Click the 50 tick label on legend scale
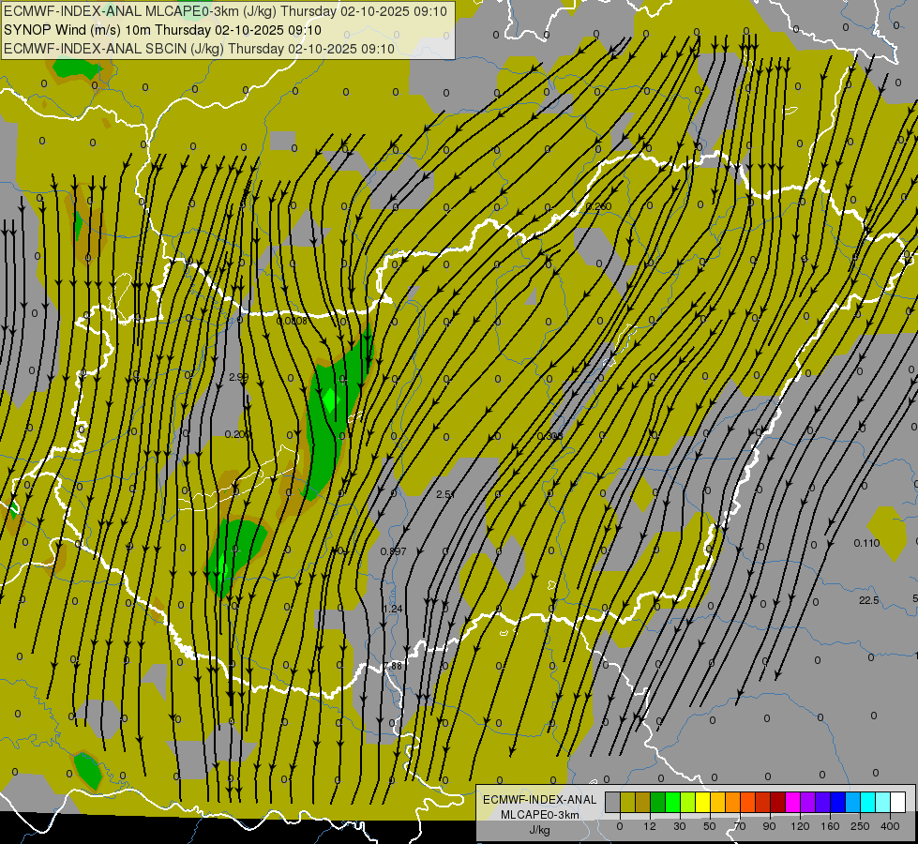This screenshot has height=844, width=918. coord(710,826)
